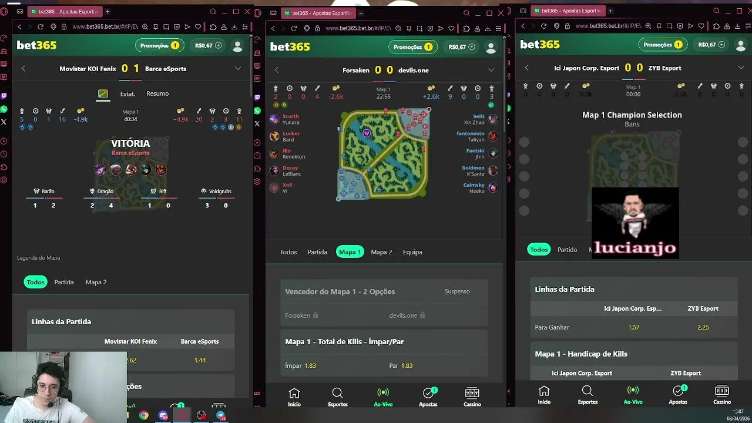Pick Ici Japon Corp. Para Ganhar 1.57
This screenshot has width=752, height=423.
633,327
